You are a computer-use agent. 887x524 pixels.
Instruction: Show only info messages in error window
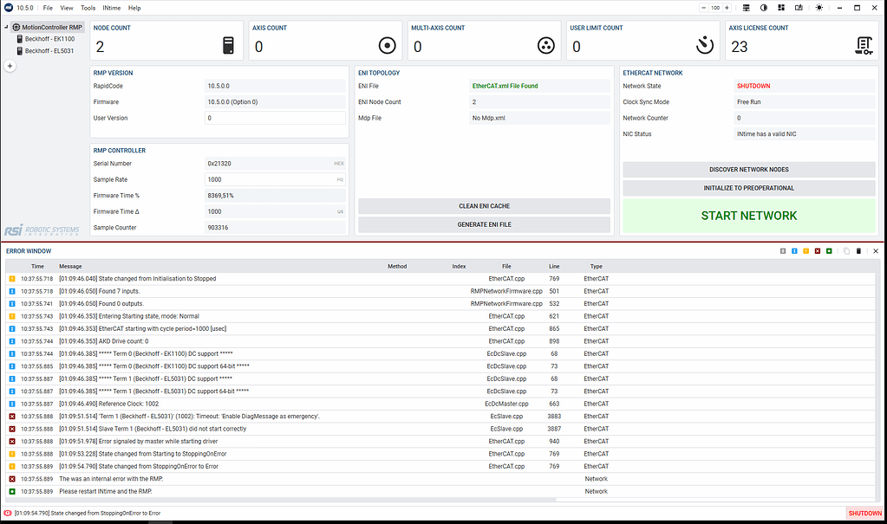(x=795, y=250)
